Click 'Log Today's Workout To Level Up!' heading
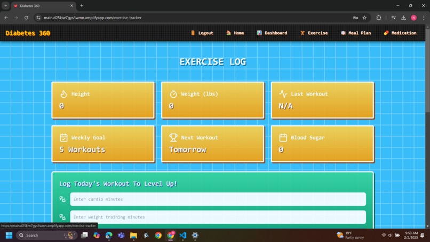This screenshot has width=430, height=242. tap(118, 184)
